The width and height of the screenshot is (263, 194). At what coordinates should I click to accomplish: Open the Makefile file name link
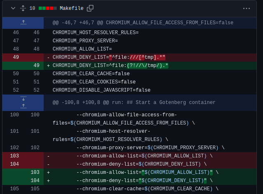click(71, 8)
